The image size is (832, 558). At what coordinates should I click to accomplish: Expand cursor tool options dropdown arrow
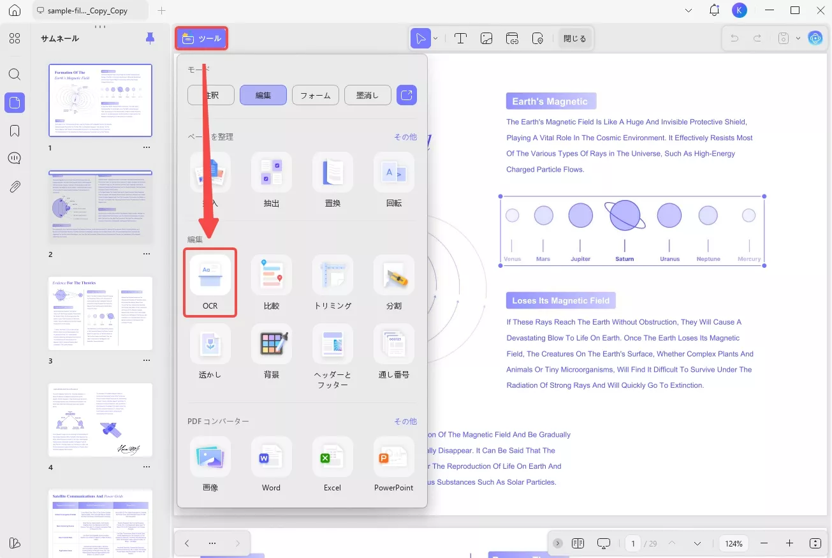coord(435,38)
